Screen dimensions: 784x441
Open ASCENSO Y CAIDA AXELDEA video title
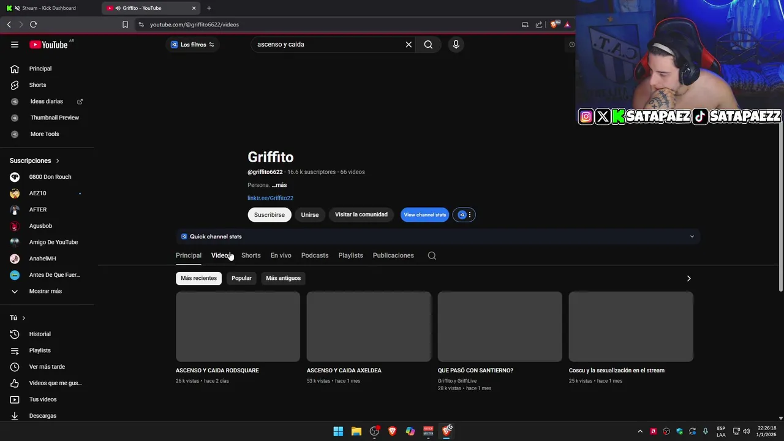[x=344, y=371]
